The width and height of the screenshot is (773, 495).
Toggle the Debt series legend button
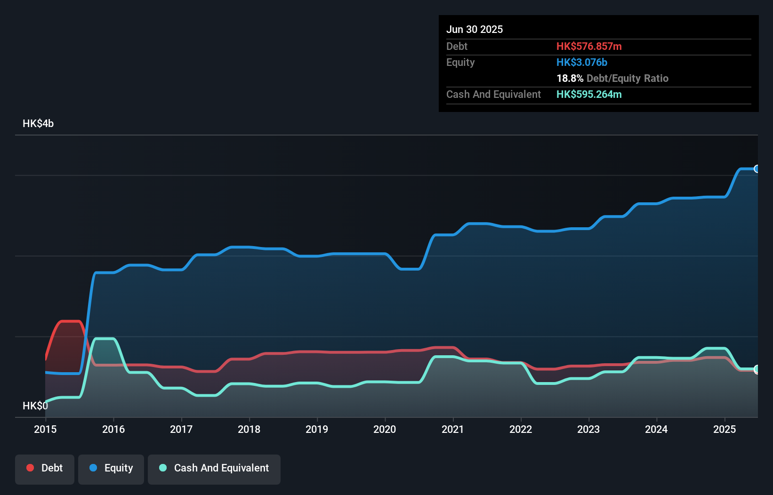pos(45,469)
